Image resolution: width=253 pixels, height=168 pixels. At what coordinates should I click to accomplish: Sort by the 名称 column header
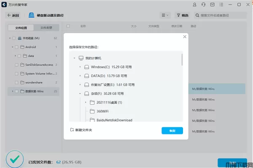tap(83, 26)
